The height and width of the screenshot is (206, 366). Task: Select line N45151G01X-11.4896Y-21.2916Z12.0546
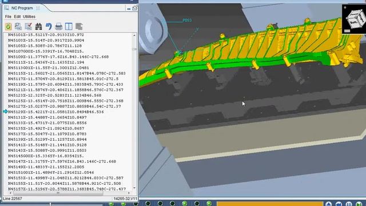51,172
